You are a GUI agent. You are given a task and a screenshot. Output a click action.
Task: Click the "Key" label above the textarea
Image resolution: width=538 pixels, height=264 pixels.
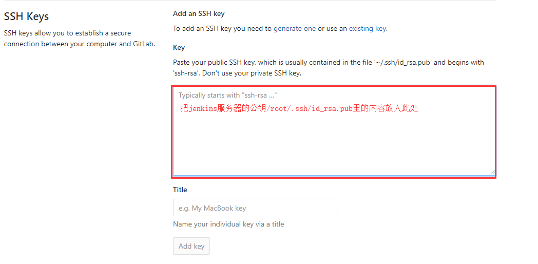(179, 47)
